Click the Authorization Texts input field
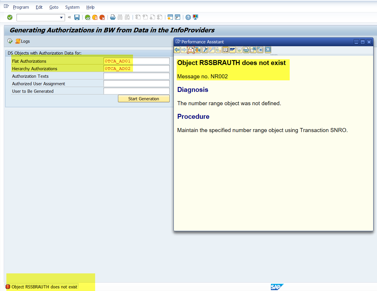This screenshot has height=291, width=377. (136, 76)
